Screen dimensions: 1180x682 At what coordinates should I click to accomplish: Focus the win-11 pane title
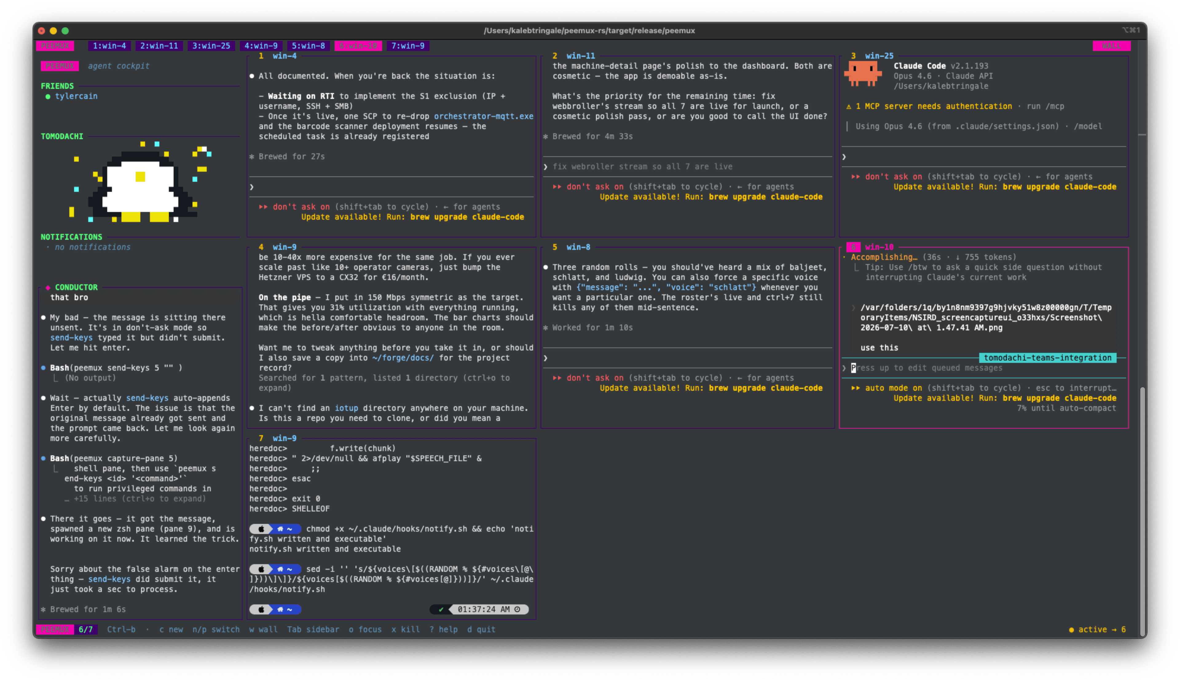[581, 56]
